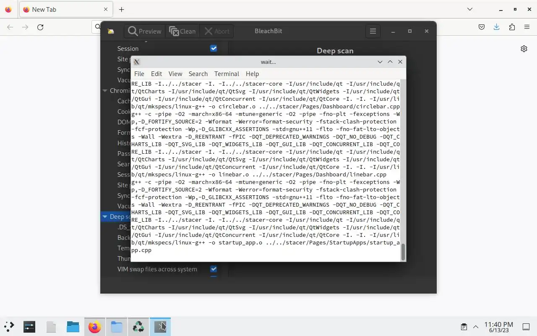537x336 pixels.
Task: Click the 'wait...' terminal title bar
Action: click(268, 62)
